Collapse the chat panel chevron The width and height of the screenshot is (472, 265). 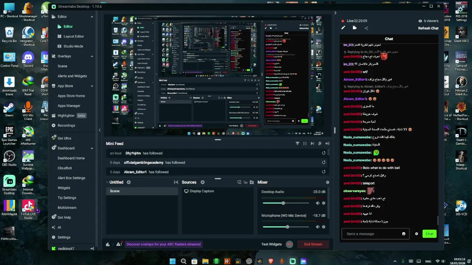335,13
